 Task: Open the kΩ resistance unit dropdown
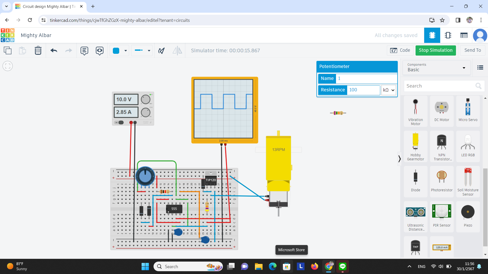pos(388,90)
